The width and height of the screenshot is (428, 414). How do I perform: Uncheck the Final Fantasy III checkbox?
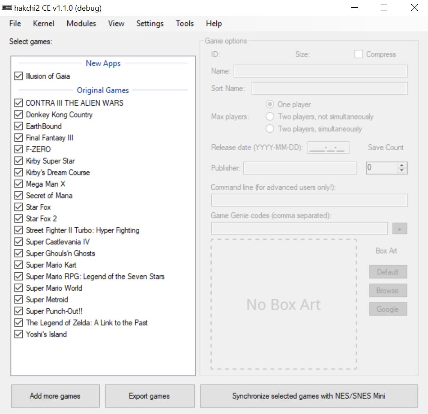click(x=18, y=137)
